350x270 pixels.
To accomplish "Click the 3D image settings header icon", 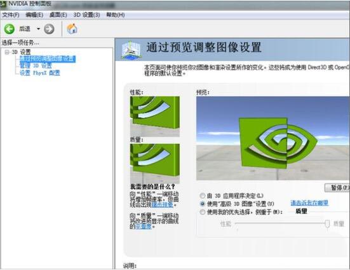I will click(131, 50).
